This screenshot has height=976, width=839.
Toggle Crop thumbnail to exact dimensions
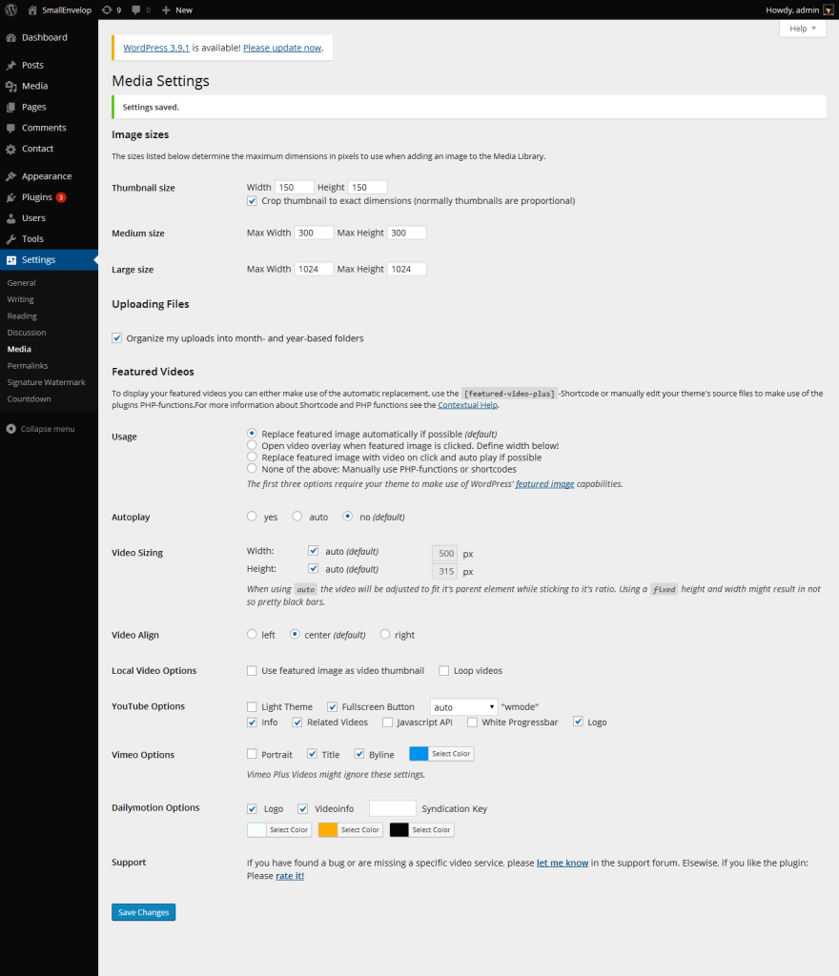point(252,201)
